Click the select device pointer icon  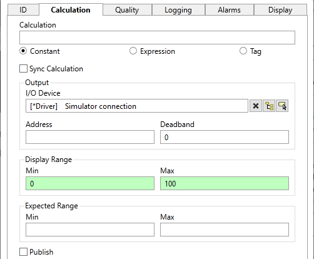click(282, 106)
